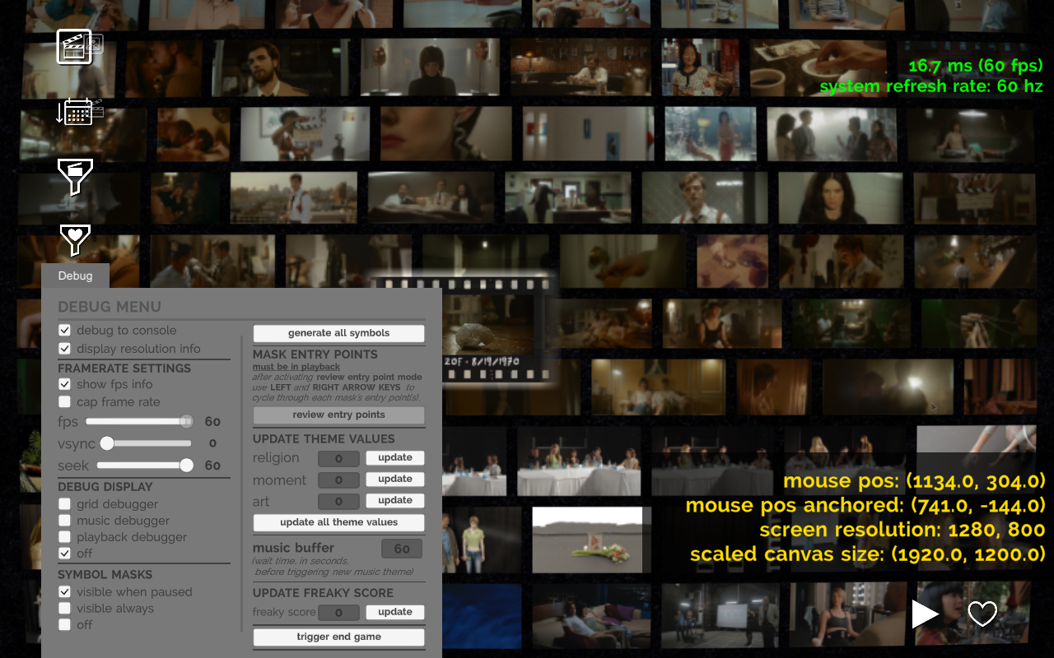
Task: Click the 'screen resolution: 1280, 800' text
Action: tap(902, 530)
